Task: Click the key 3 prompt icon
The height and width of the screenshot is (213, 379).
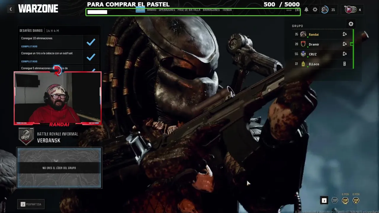Action: [x=324, y=201]
